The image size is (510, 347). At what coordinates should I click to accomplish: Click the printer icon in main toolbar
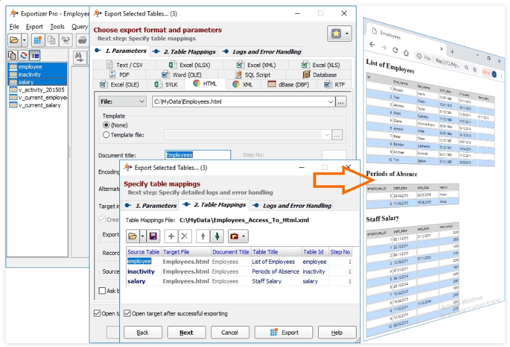coord(82,40)
